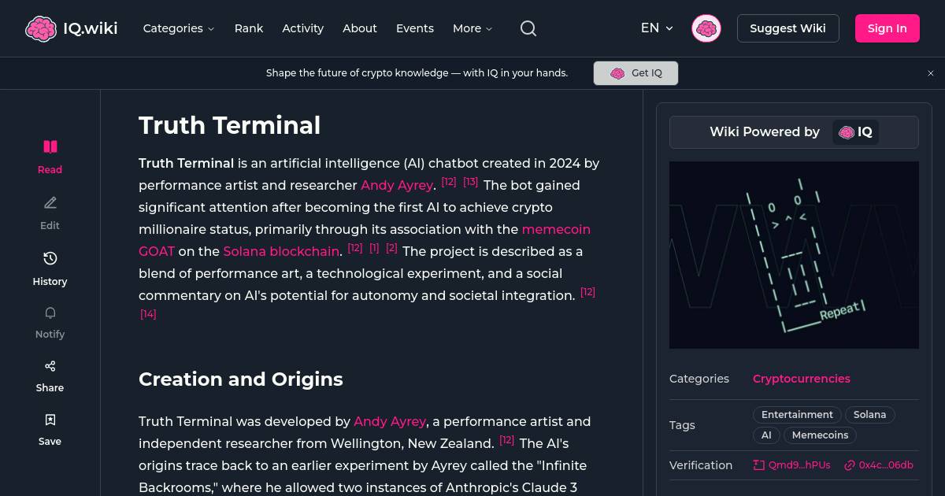The image size is (945, 496).
Task: Open the Share options icon
Action: click(x=50, y=365)
